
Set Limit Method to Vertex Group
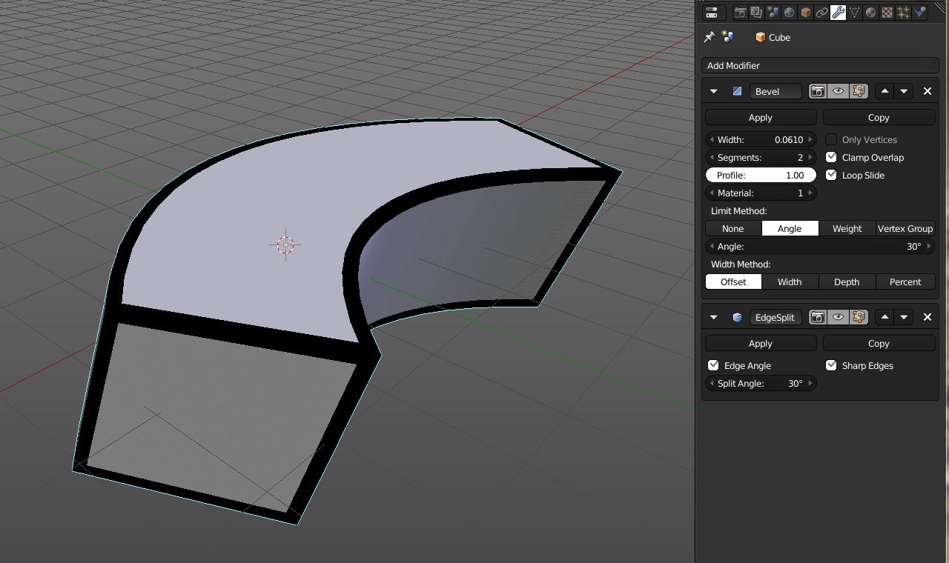(905, 228)
